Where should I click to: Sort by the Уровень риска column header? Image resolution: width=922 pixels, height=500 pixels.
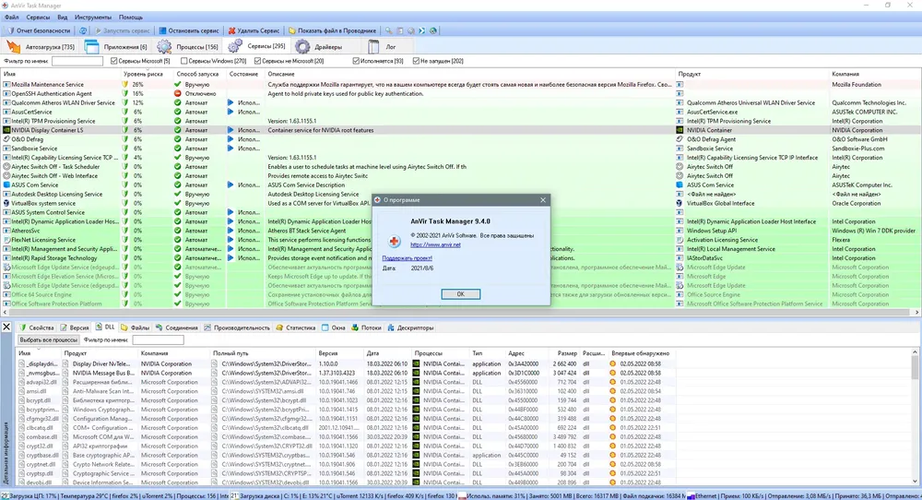click(x=147, y=74)
